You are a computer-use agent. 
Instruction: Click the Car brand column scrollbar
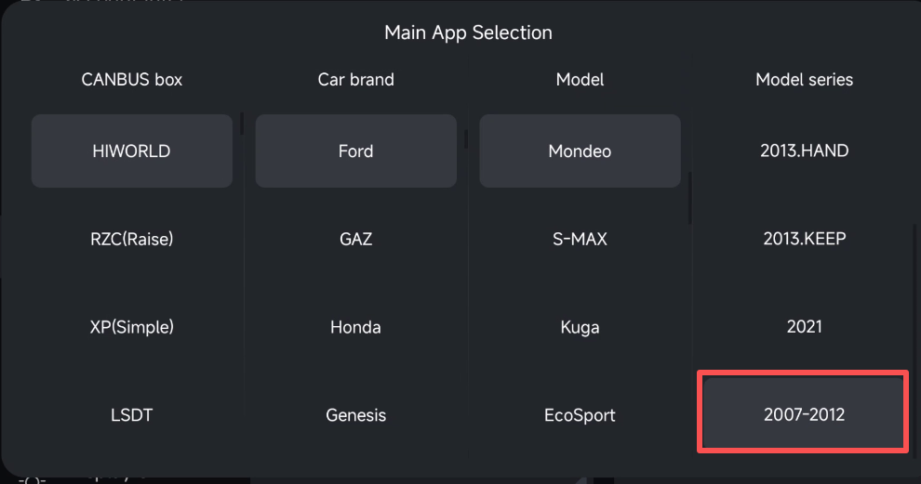[x=466, y=139]
